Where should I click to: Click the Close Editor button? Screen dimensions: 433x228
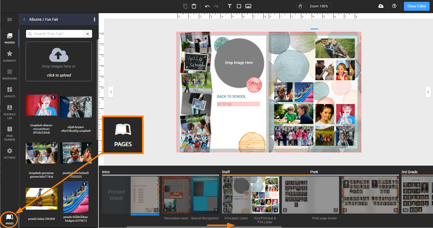pyautogui.click(x=416, y=6)
